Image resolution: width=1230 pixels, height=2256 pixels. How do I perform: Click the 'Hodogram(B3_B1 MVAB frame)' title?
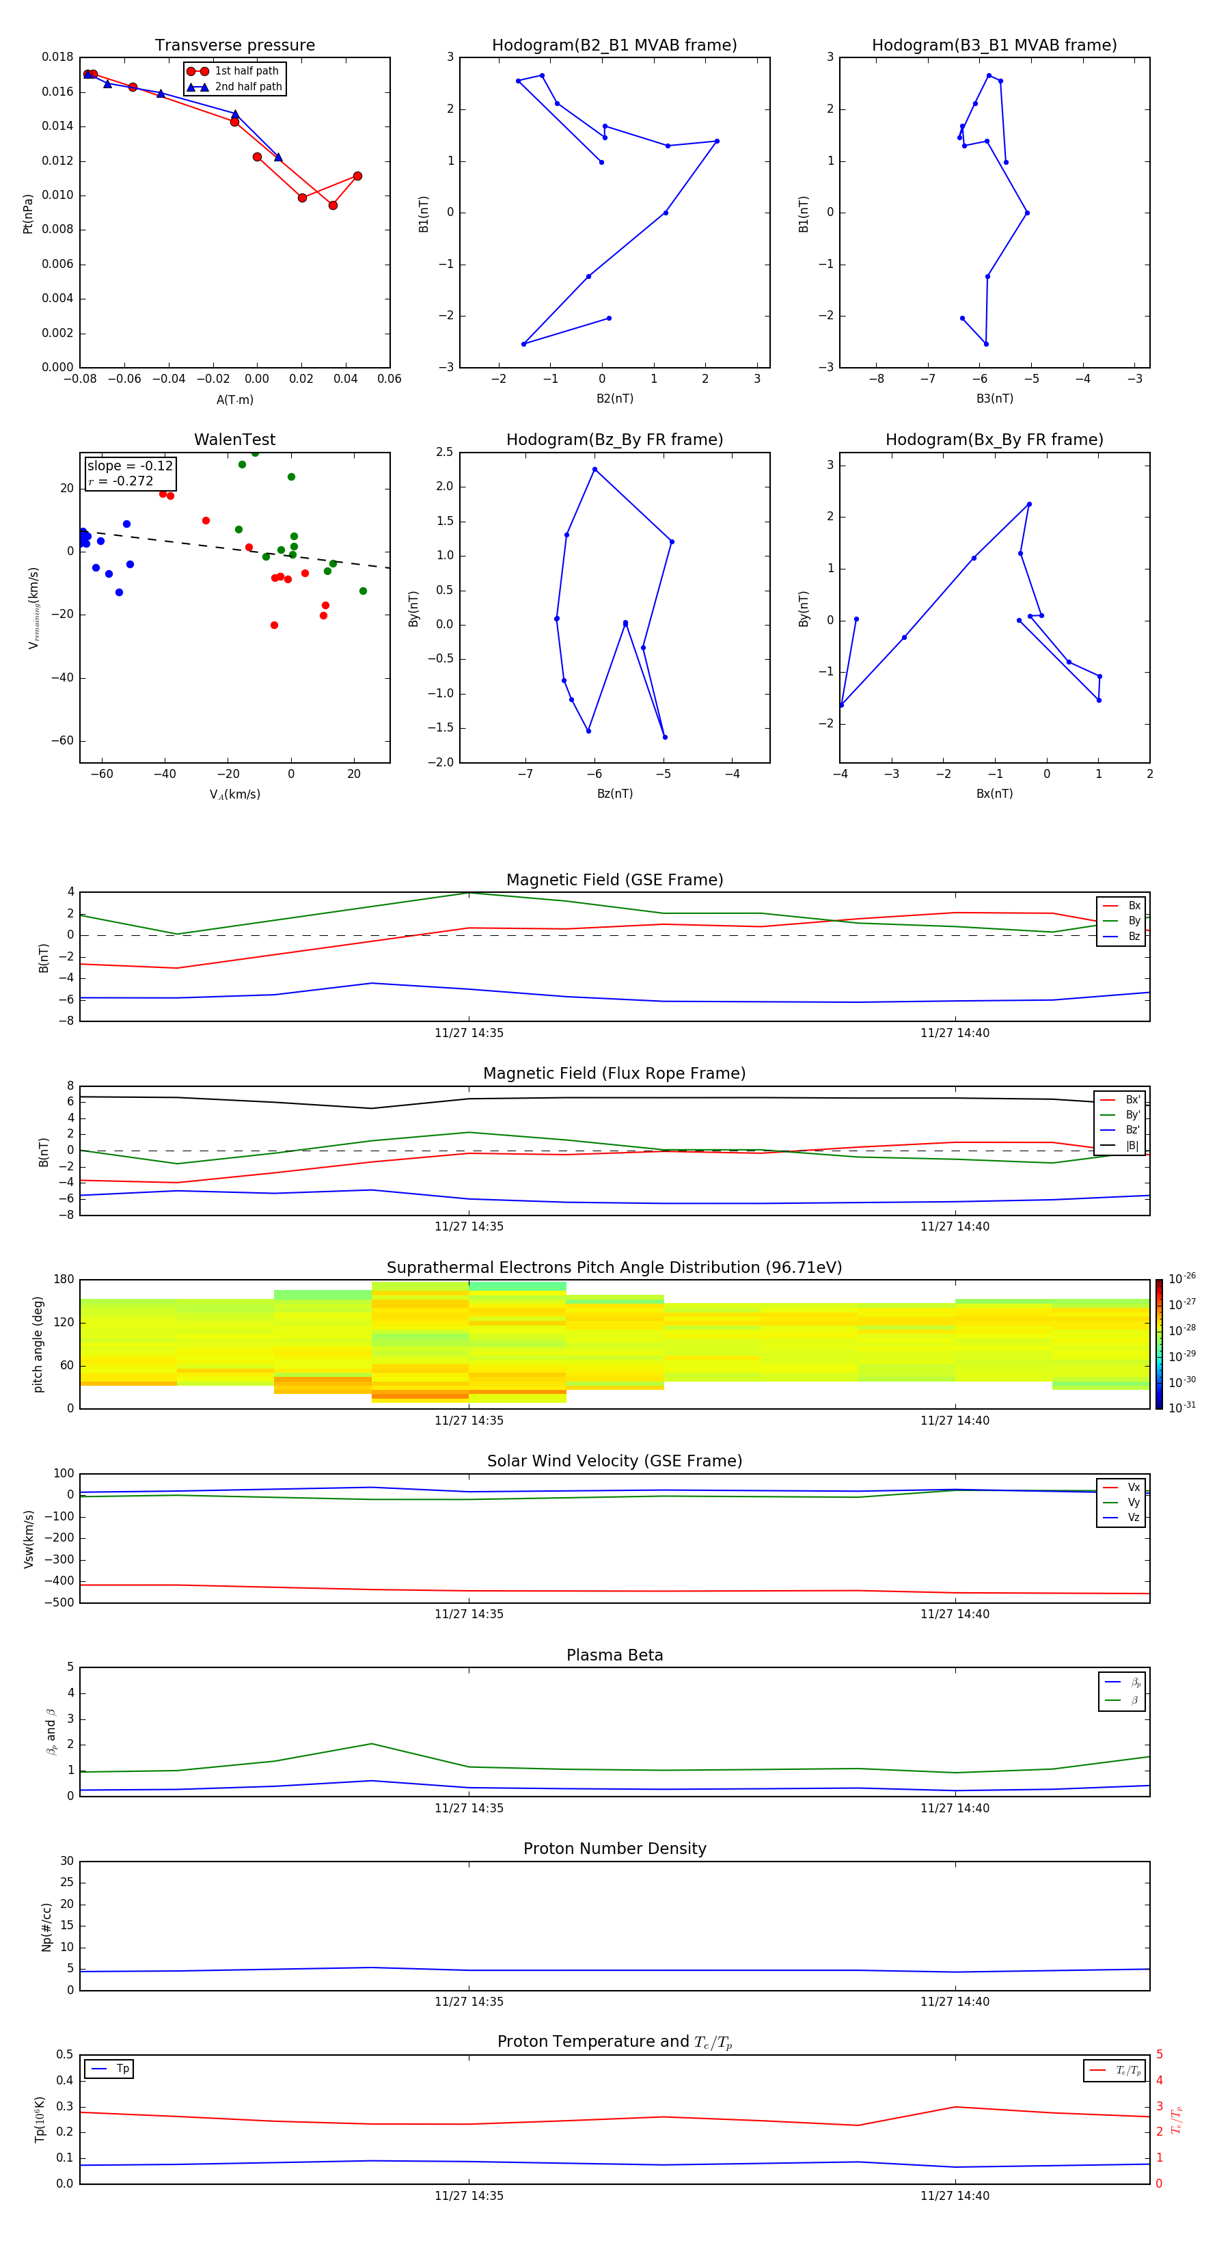994,44
